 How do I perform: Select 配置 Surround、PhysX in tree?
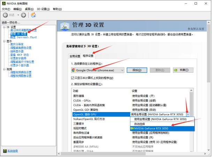(23, 37)
